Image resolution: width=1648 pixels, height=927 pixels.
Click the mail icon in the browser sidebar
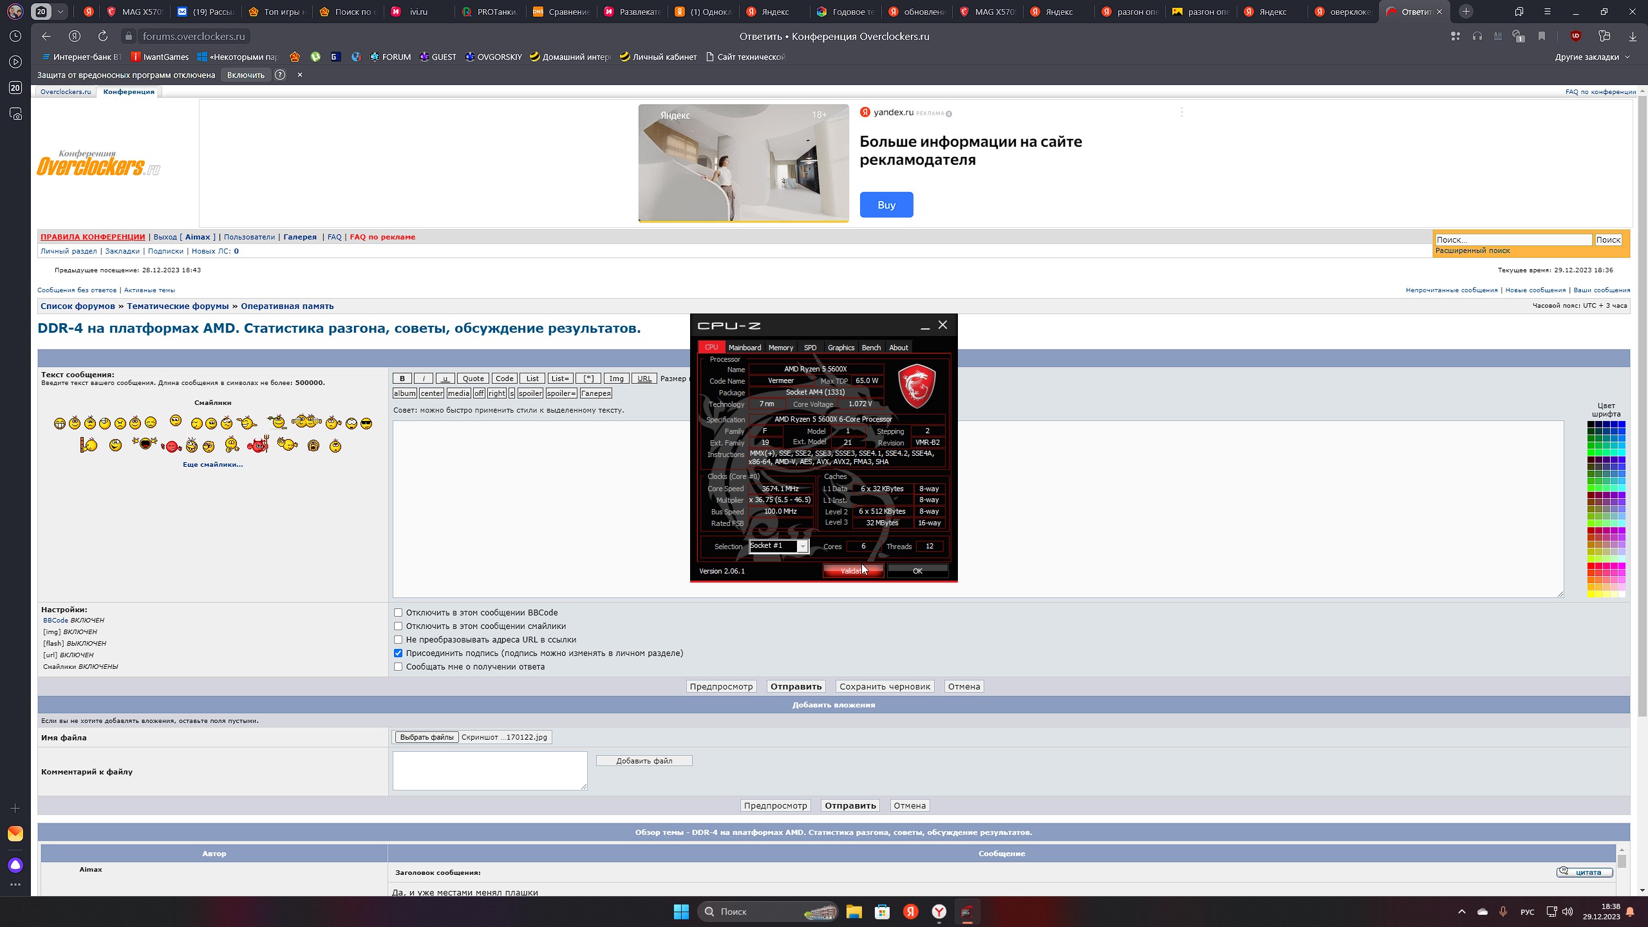[15, 834]
